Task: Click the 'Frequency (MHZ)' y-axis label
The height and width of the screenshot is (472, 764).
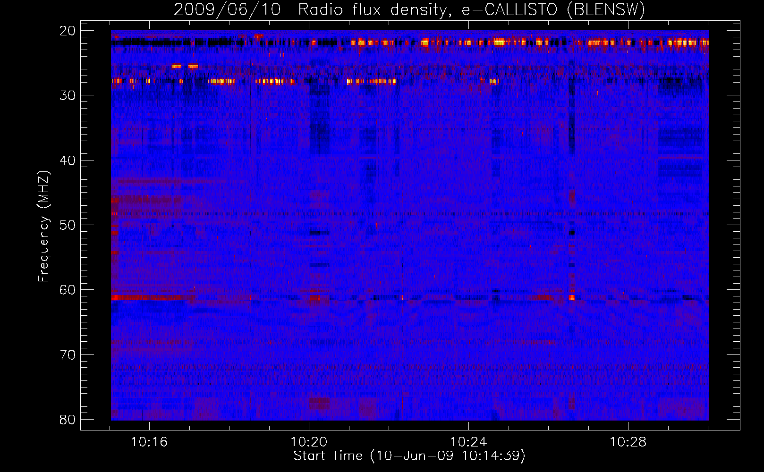Action: 43,227
